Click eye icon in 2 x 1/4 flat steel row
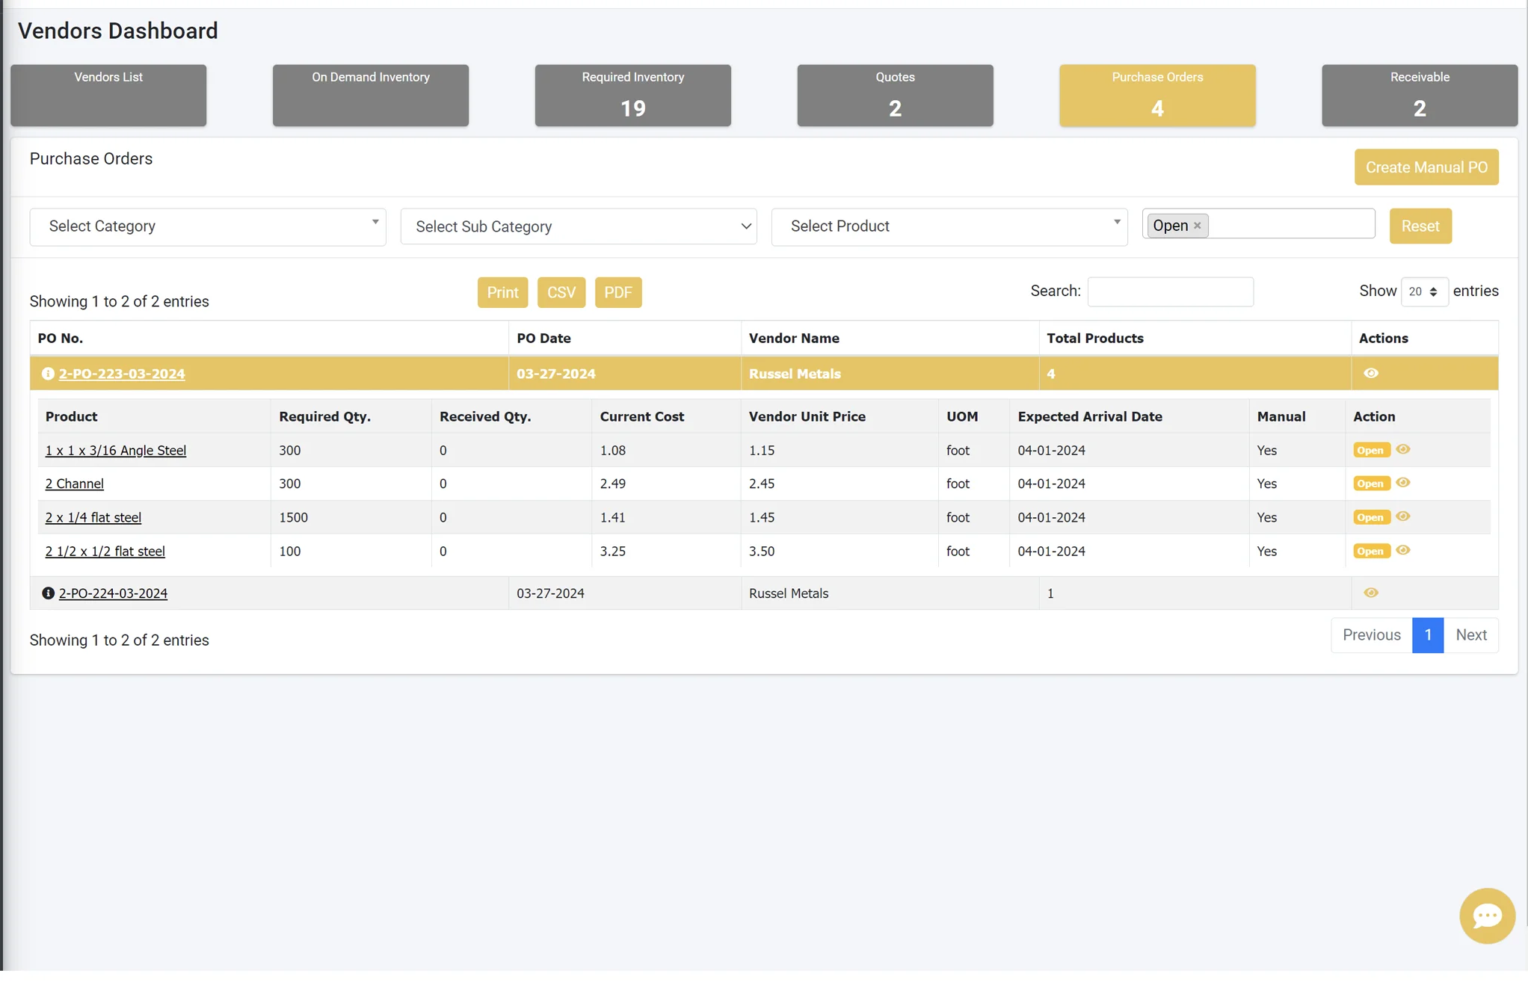 click(x=1402, y=516)
